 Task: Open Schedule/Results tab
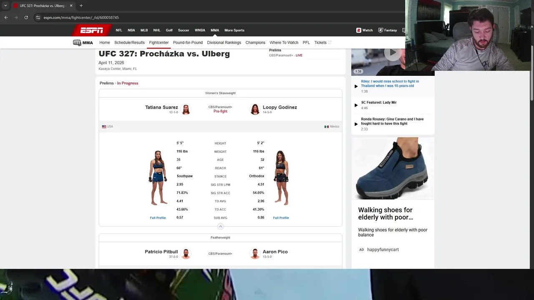[129, 42]
